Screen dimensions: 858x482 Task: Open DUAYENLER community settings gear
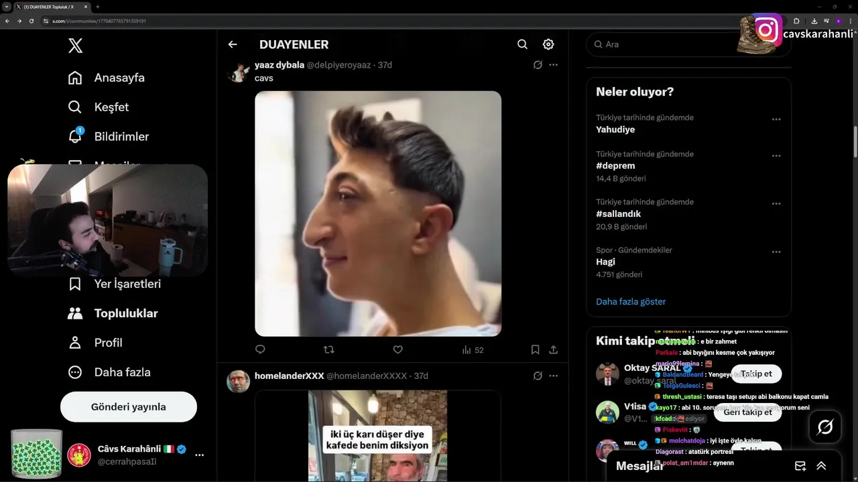(548, 44)
